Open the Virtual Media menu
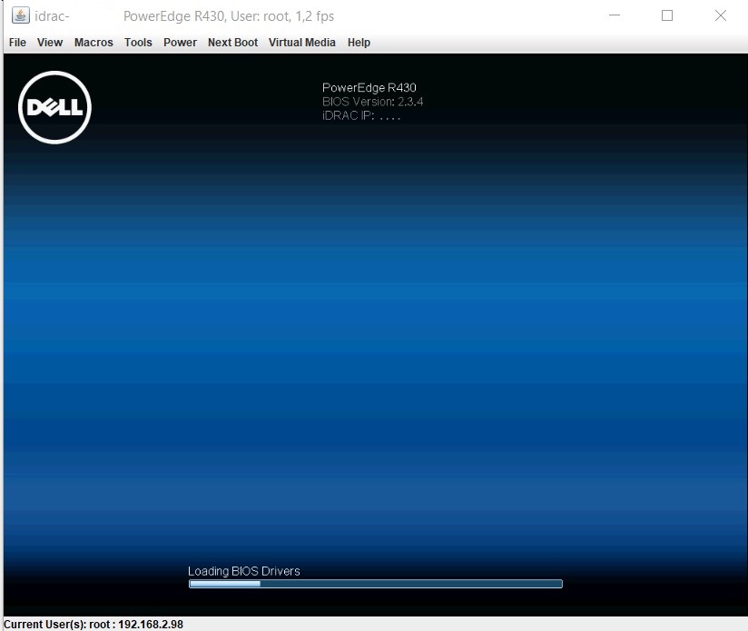Viewport: 748px width, 631px height. click(302, 43)
